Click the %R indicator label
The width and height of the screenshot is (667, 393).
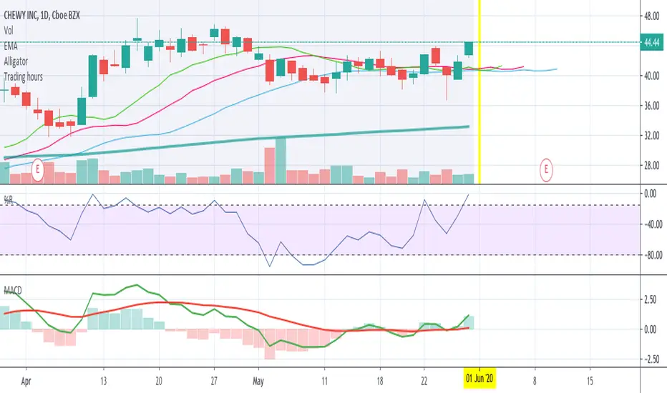tap(8, 199)
